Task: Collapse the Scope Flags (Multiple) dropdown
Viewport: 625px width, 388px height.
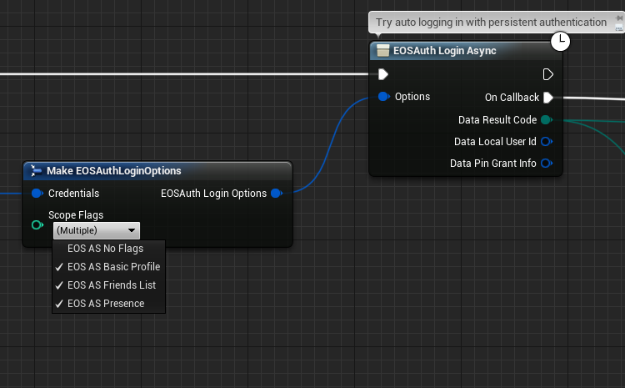Action: 96,230
